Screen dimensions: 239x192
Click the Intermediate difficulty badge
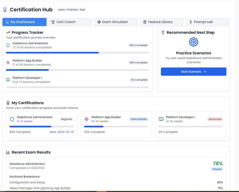pos(139,119)
